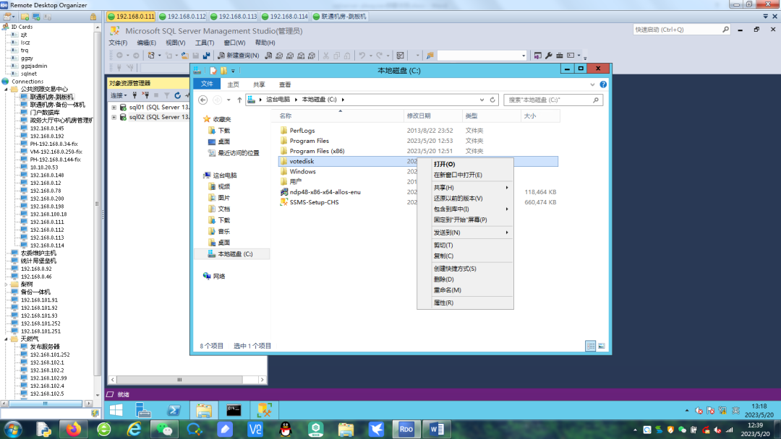Open the 文件(F) menu in SSMS

pyautogui.click(x=118, y=43)
